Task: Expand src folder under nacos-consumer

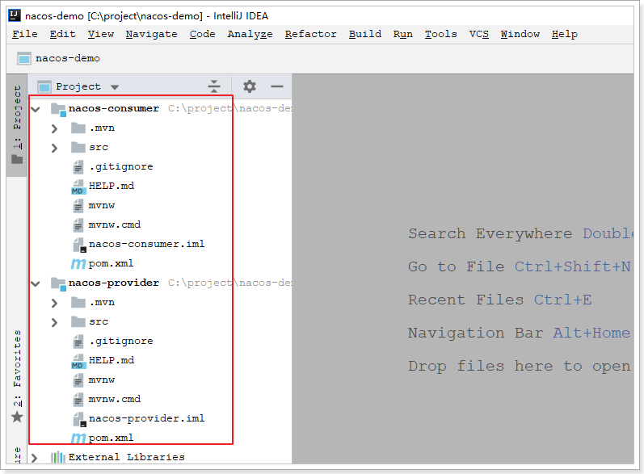Action: (54, 147)
